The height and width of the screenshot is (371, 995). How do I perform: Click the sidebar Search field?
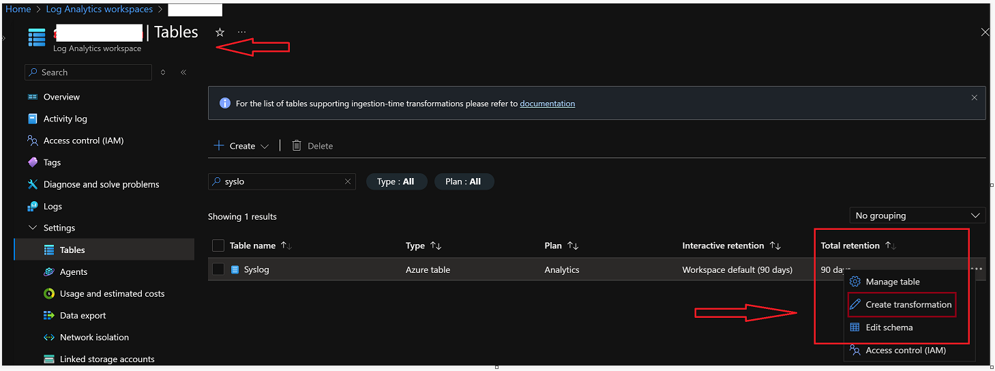88,72
